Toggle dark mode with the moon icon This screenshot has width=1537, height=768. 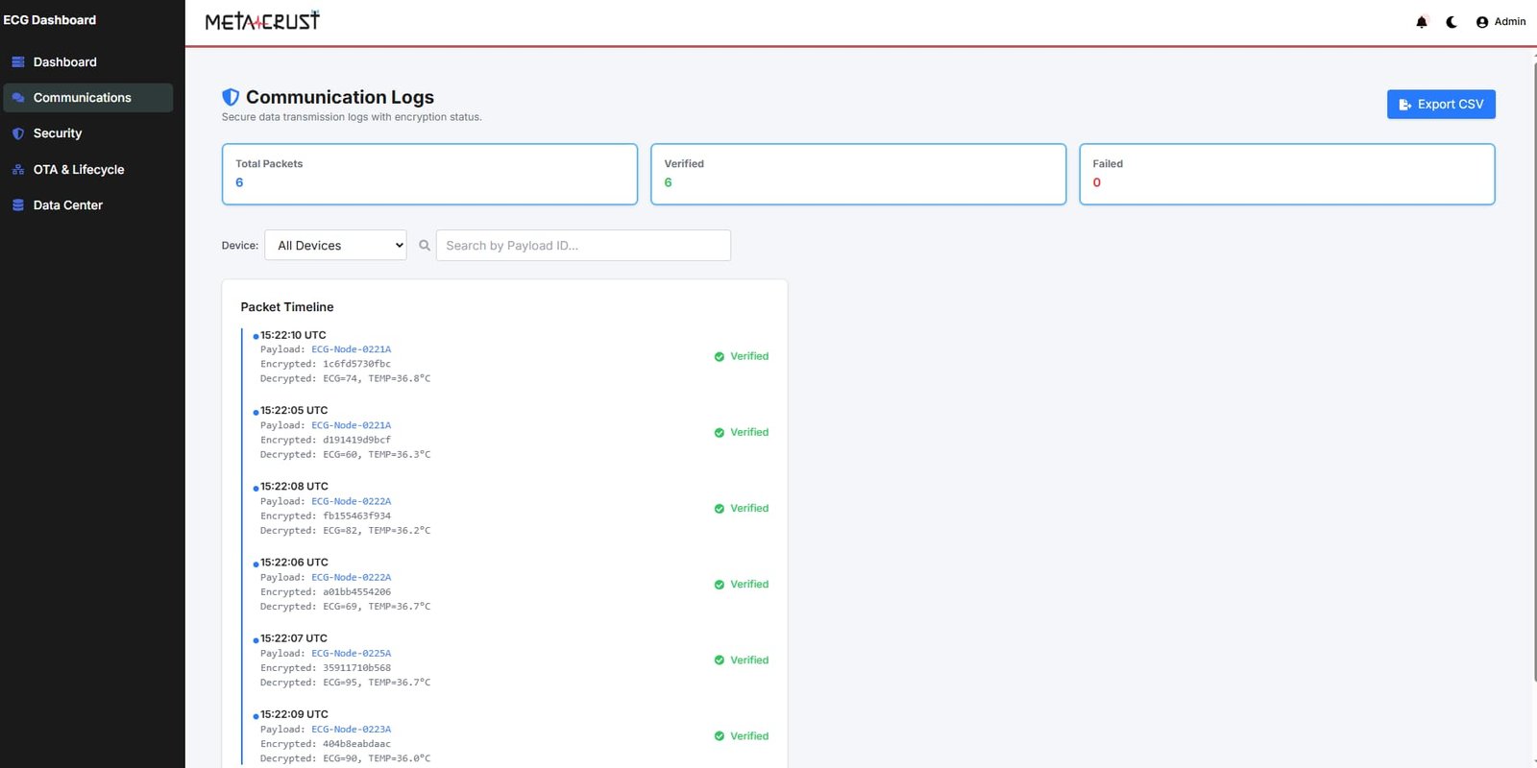(x=1452, y=22)
